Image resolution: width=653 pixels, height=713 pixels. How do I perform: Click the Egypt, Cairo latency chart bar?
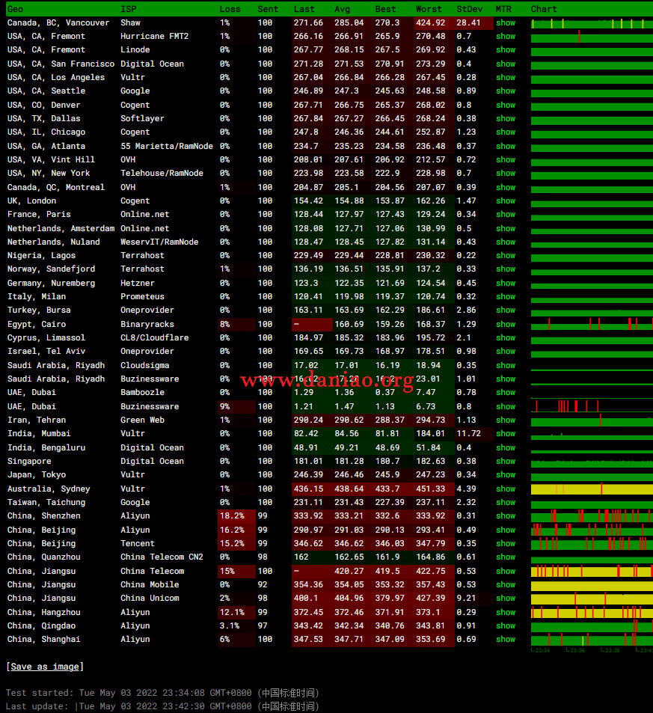click(x=592, y=325)
